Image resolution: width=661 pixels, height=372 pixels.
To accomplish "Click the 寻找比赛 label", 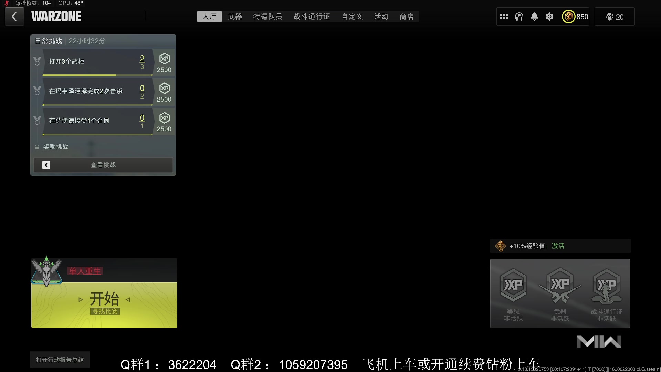I will pos(105,311).
